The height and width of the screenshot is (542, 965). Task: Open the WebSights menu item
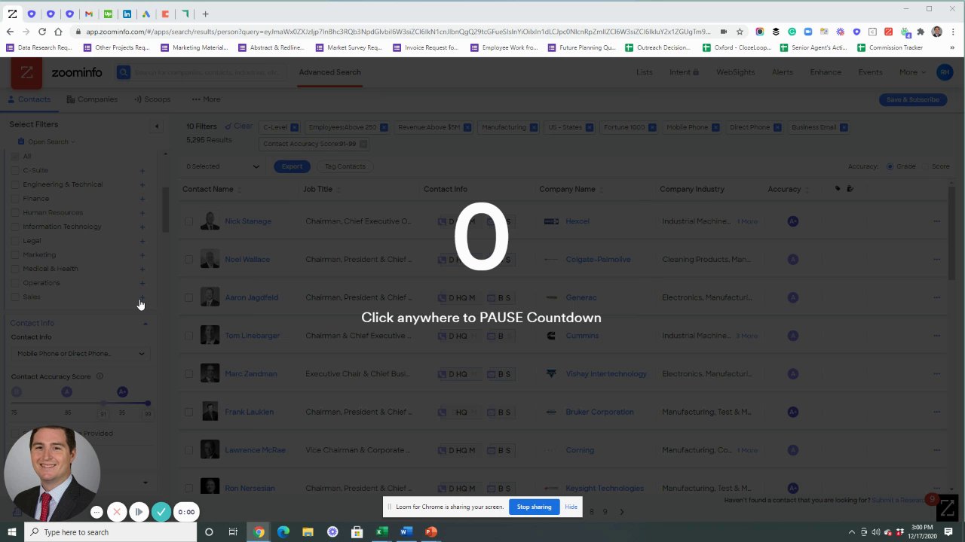[735, 72]
